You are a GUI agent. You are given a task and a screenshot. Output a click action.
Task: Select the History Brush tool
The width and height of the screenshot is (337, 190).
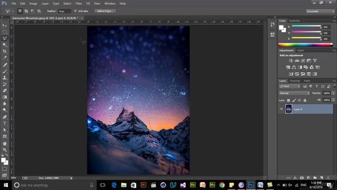coord(5,84)
